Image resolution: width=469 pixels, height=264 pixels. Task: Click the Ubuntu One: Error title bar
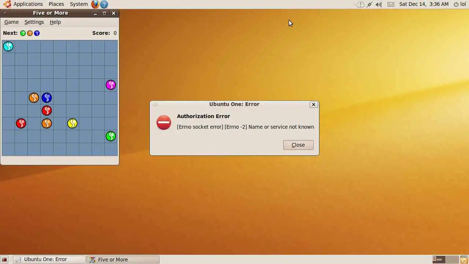pyautogui.click(x=234, y=104)
